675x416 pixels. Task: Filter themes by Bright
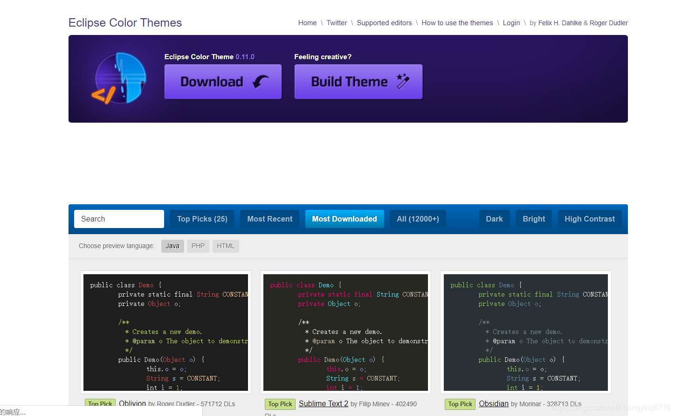click(x=534, y=219)
